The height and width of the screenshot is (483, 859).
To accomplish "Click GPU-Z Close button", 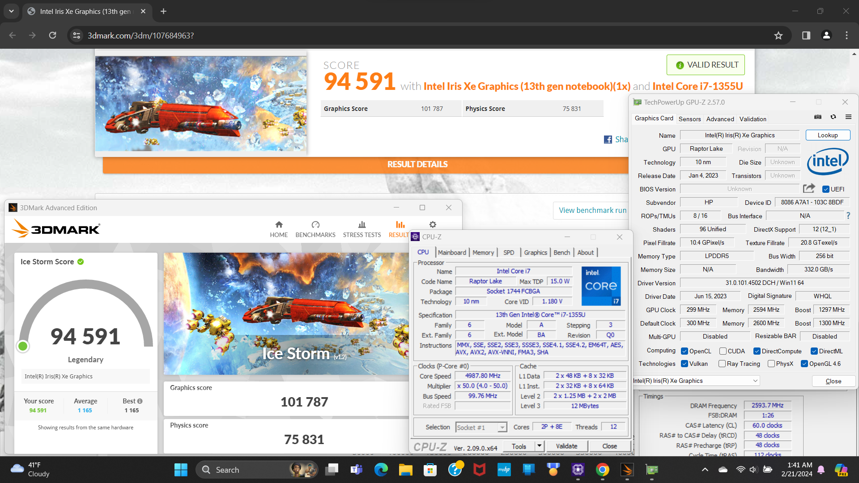I will click(833, 381).
